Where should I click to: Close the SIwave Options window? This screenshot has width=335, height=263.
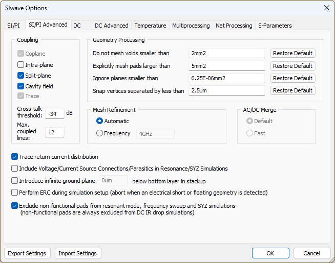[x=327, y=8]
